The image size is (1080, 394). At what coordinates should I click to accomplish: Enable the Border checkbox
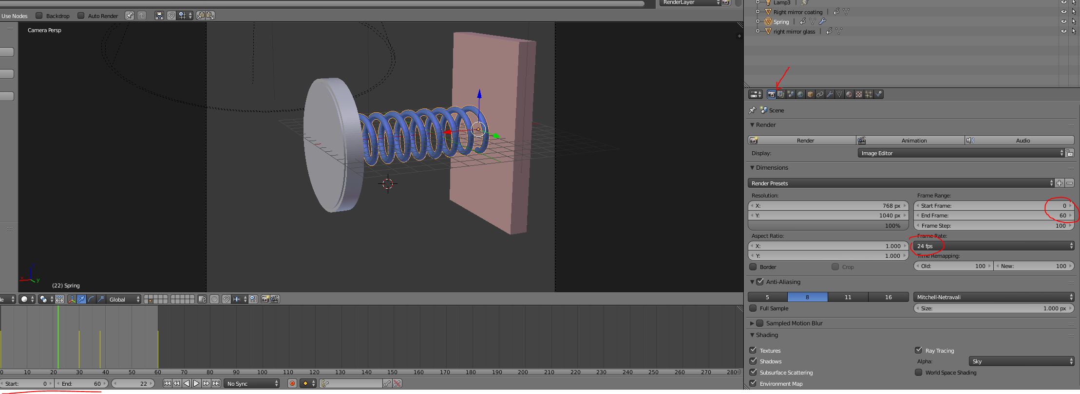[753, 267]
